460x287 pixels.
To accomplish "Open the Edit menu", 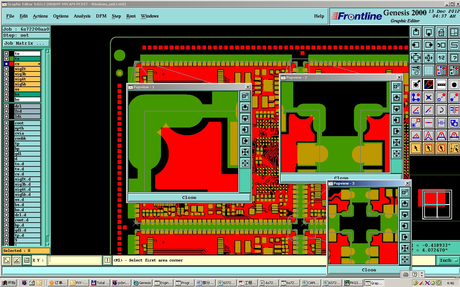I will click(x=24, y=16).
